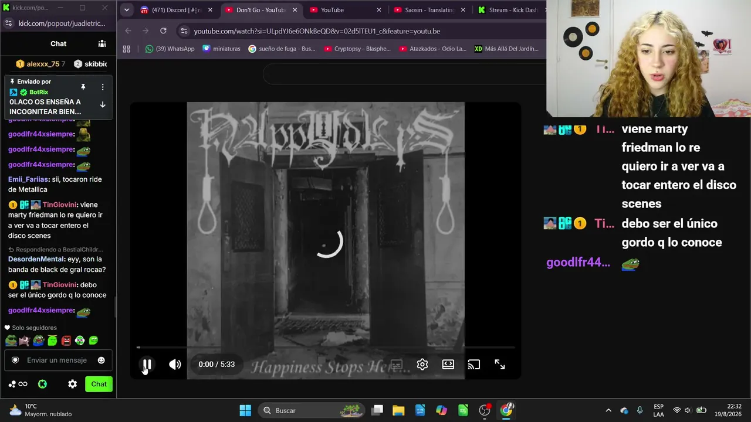Screen dimensions: 751x422
Task: Cast the video to another device
Action: [474, 365]
